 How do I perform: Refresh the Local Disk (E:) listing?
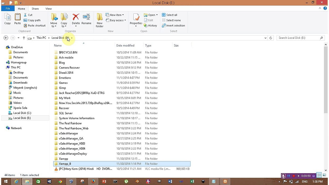[270, 38]
